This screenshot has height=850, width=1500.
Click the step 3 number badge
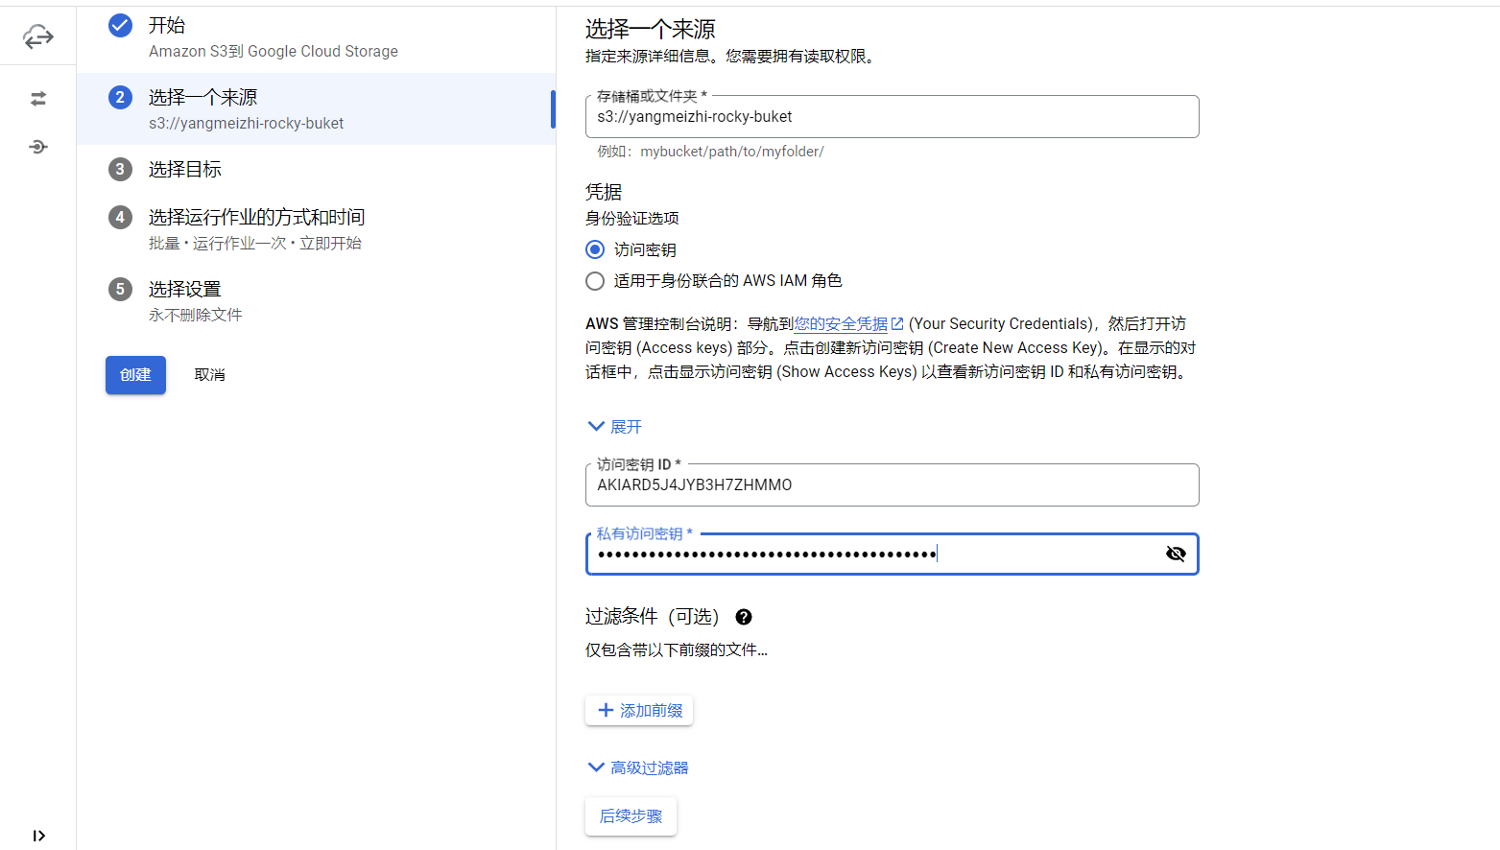click(120, 169)
